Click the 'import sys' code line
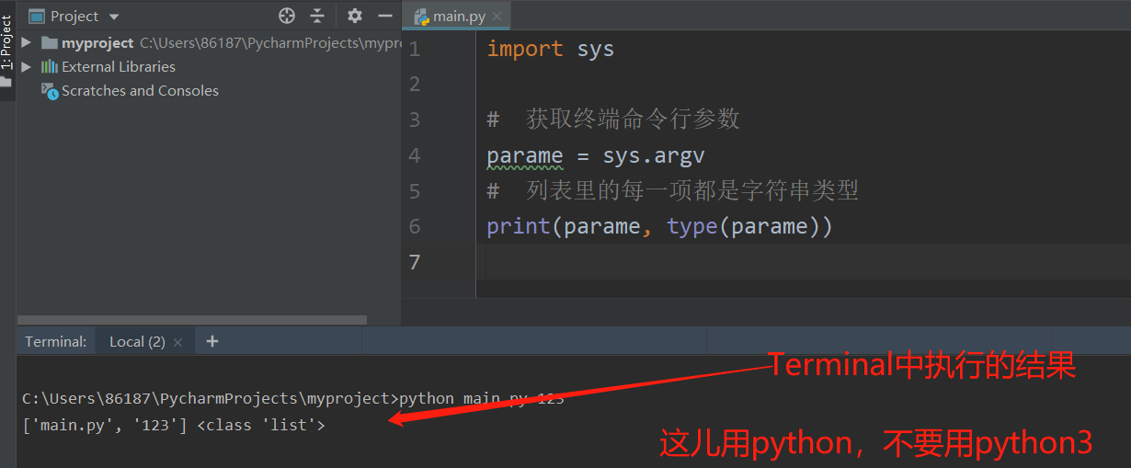This screenshot has width=1131, height=468. point(550,49)
